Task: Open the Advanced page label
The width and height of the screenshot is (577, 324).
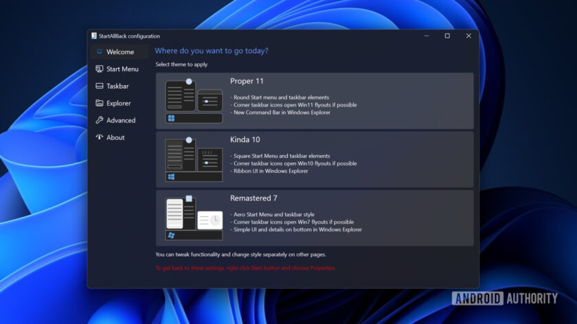Action: (121, 121)
